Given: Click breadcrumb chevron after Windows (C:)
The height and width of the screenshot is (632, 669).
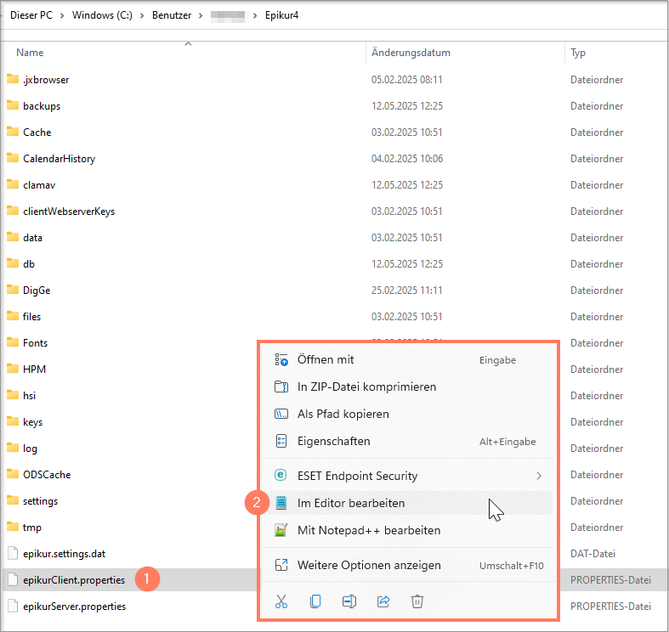Looking at the screenshot, I should [142, 15].
